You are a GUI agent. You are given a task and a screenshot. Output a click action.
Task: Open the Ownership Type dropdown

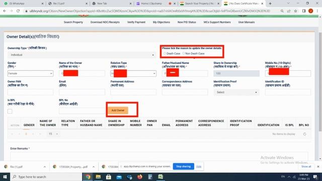[x=82, y=55]
